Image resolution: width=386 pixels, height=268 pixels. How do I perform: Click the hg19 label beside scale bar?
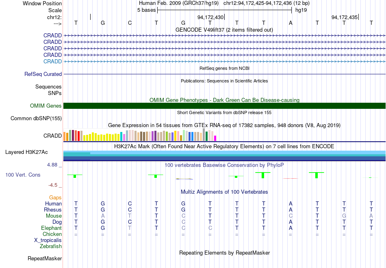click(x=301, y=10)
